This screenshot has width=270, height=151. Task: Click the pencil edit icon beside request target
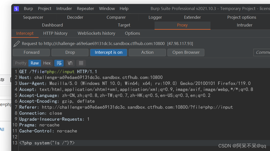(17, 44)
